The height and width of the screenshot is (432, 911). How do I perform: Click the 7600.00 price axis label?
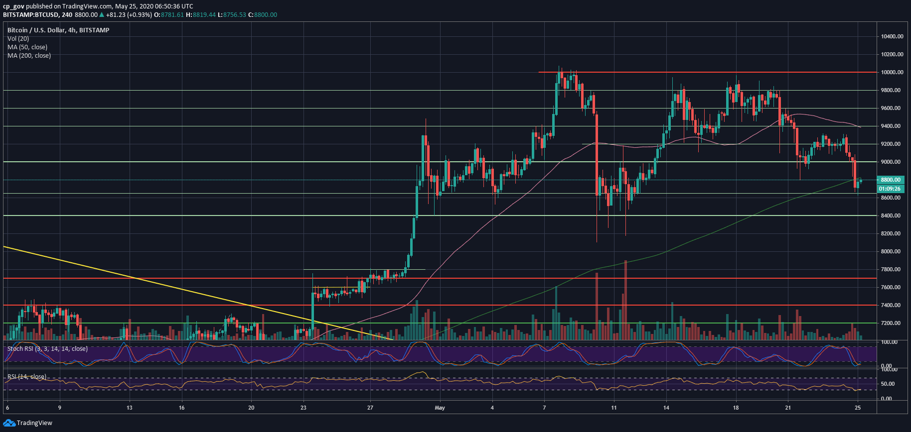(x=891, y=287)
